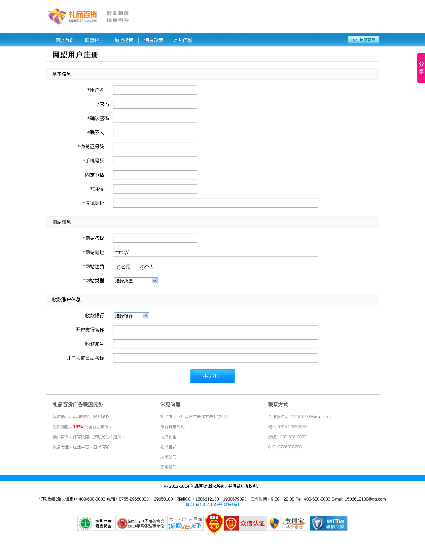The width and height of the screenshot is (425, 548).
Task: Open 加盟指南 in navigation bar
Action: 124,40
